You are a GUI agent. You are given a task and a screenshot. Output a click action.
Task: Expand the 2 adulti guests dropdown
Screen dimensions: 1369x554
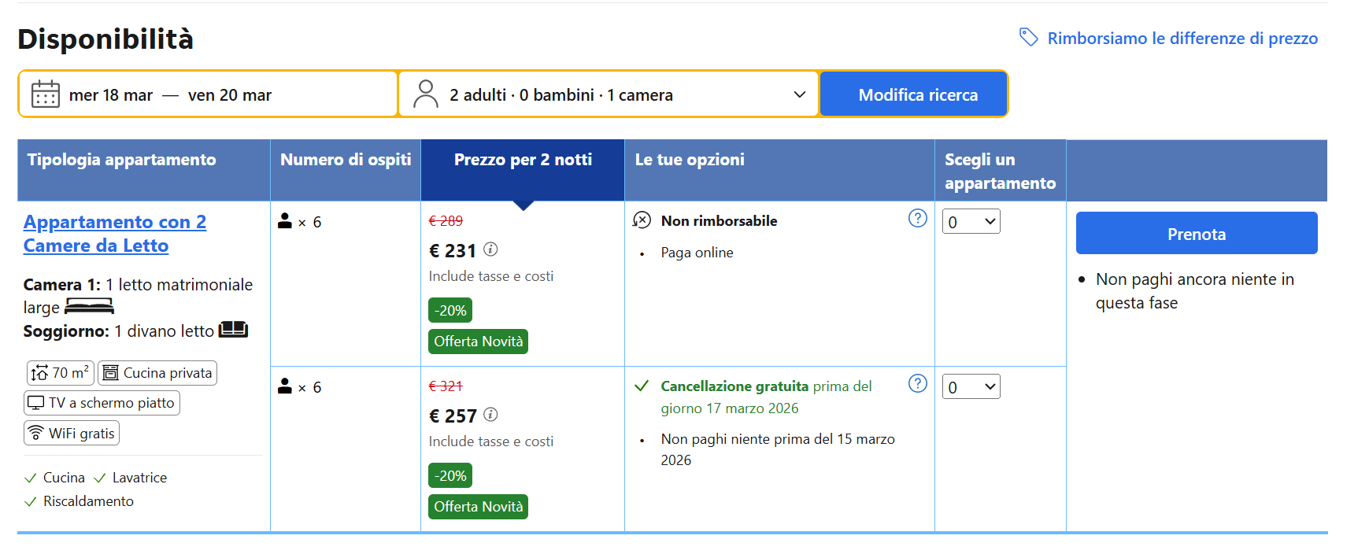(609, 94)
